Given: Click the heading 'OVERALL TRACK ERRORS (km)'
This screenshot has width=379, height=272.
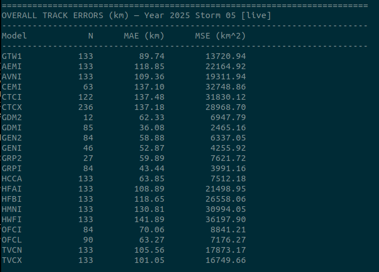Looking at the screenshot, I should click(x=65, y=15).
